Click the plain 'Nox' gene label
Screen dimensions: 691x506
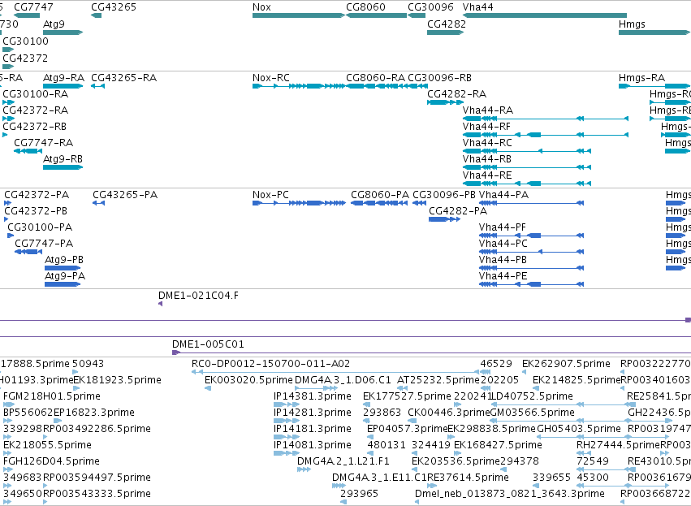coord(261,7)
